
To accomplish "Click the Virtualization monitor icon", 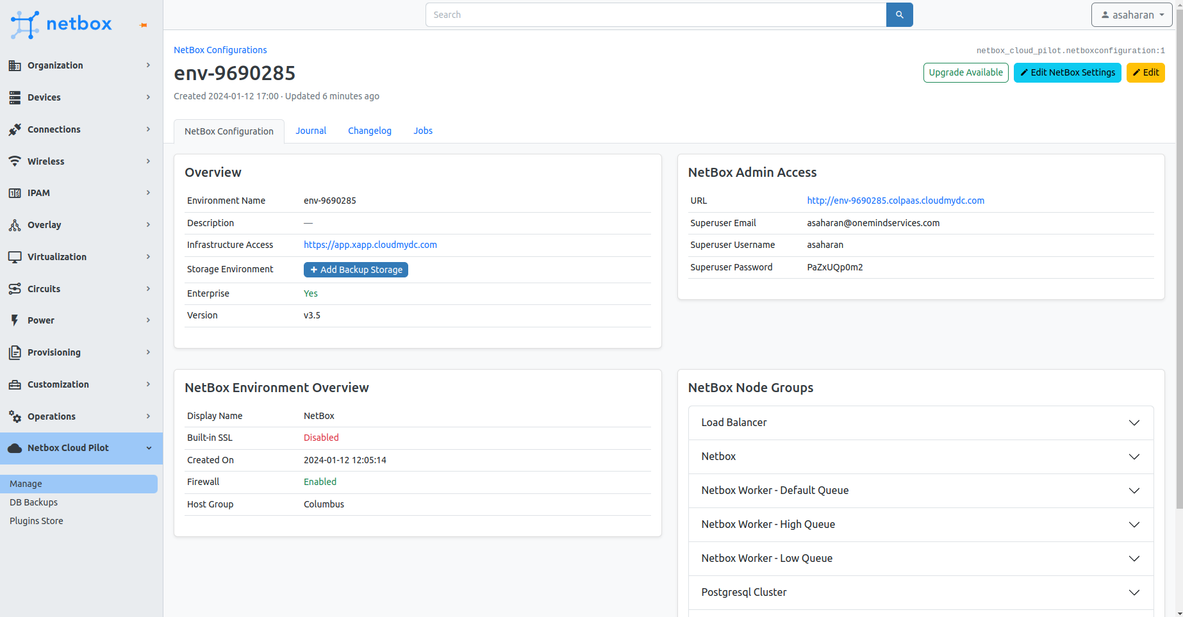I will [x=15, y=257].
